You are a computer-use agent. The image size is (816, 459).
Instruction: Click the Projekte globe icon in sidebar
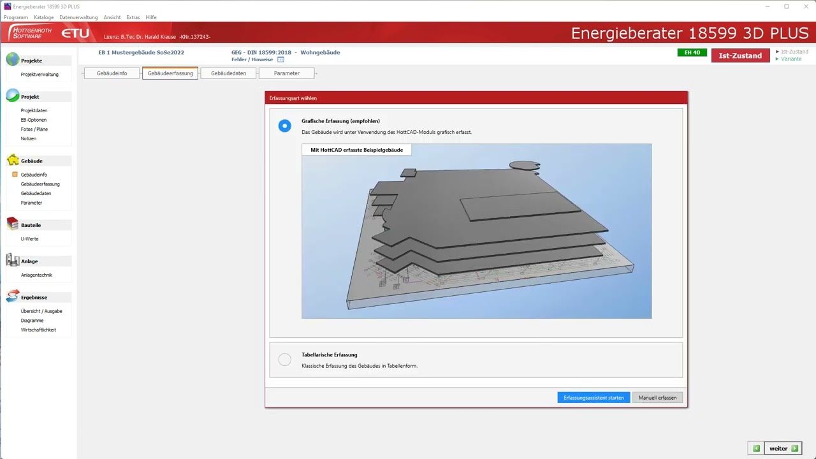(x=13, y=60)
